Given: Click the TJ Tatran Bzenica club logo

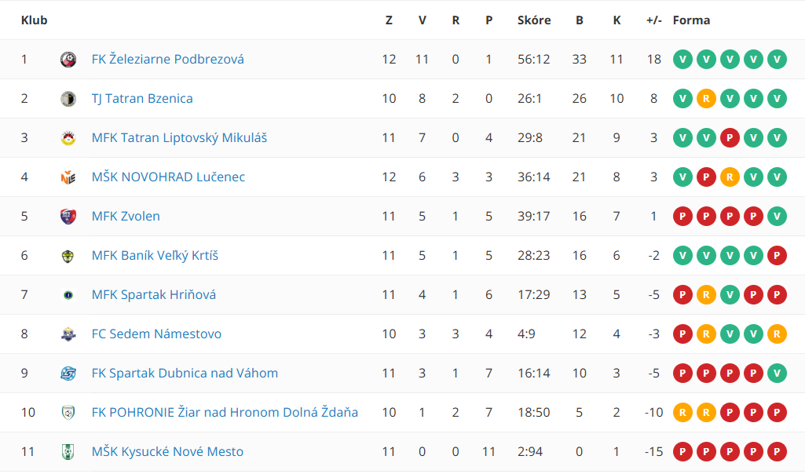Looking at the screenshot, I should 68,99.
